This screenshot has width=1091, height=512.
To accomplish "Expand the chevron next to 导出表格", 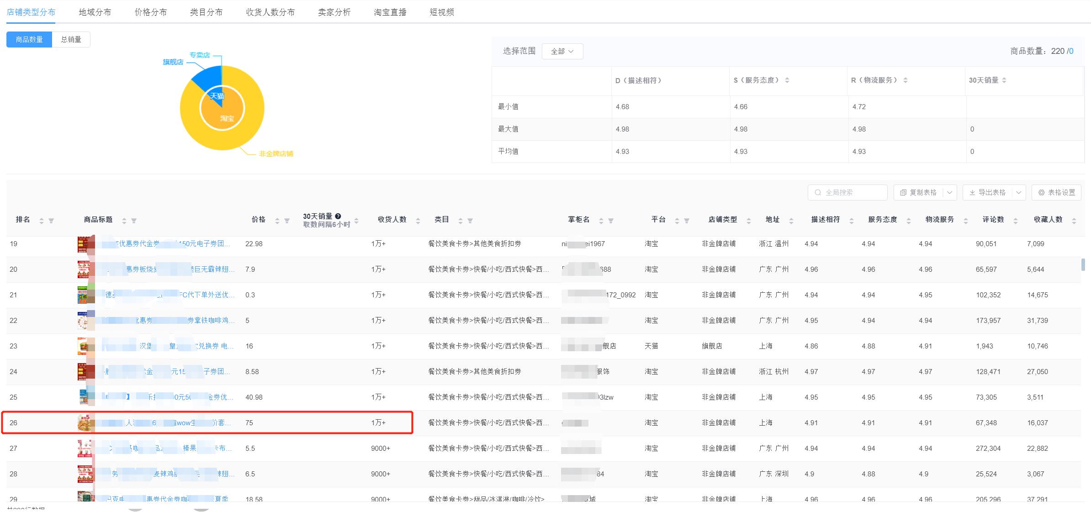I will [x=1018, y=193].
